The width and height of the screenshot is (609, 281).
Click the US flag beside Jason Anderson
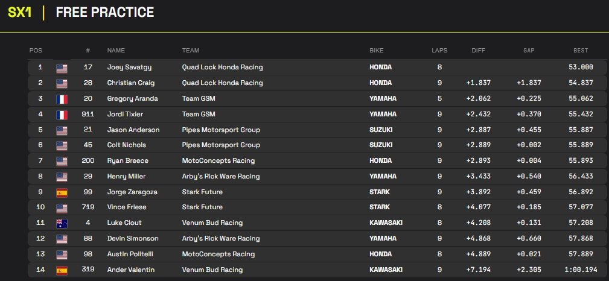[x=62, y=130]
